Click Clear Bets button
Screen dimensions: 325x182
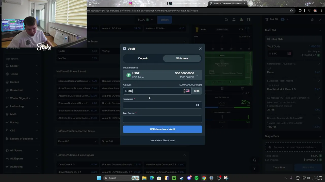click(279, 167)
